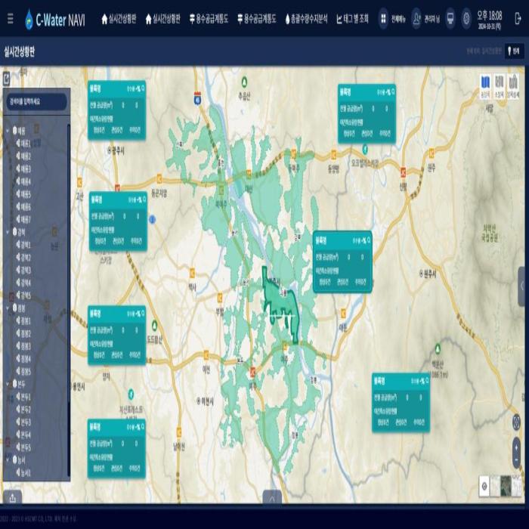Select tree item 감북2
529x529 pixels.
tap(23, 258)
